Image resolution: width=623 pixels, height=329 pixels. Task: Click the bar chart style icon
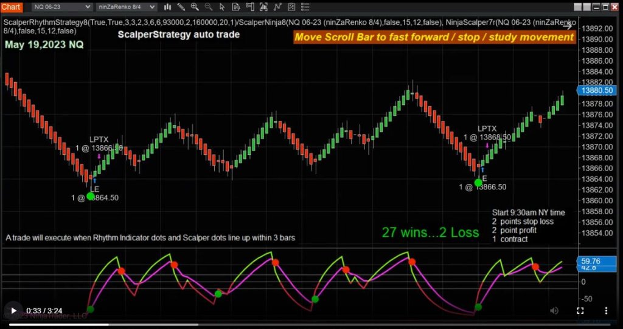166,7
